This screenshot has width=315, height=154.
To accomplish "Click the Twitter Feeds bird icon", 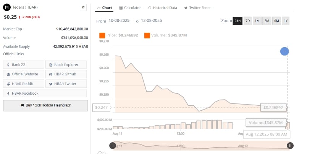I will coord(186,8).
